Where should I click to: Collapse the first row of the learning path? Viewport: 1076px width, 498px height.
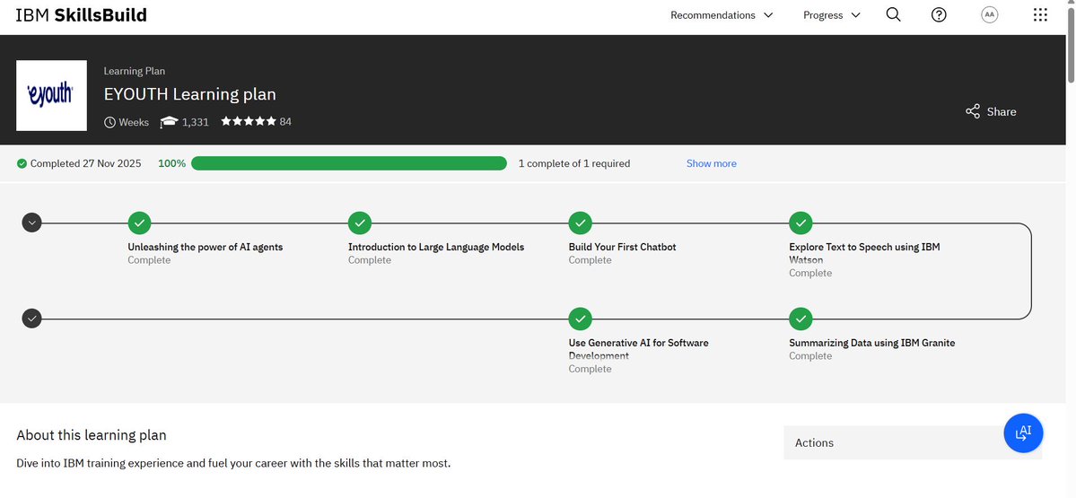[31, 223]
